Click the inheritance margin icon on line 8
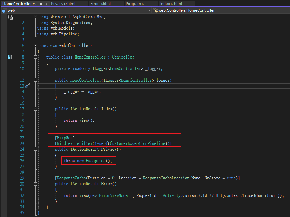The height and width of the screenshot is (217, 290). (10, 57)
